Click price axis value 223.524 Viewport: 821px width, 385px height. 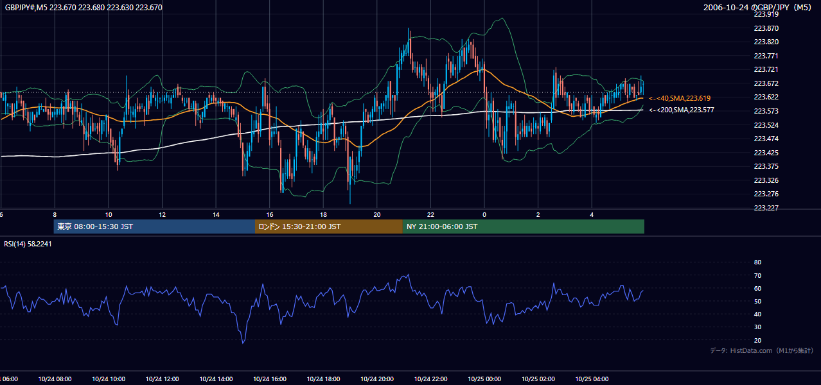(x=766, y=125)
